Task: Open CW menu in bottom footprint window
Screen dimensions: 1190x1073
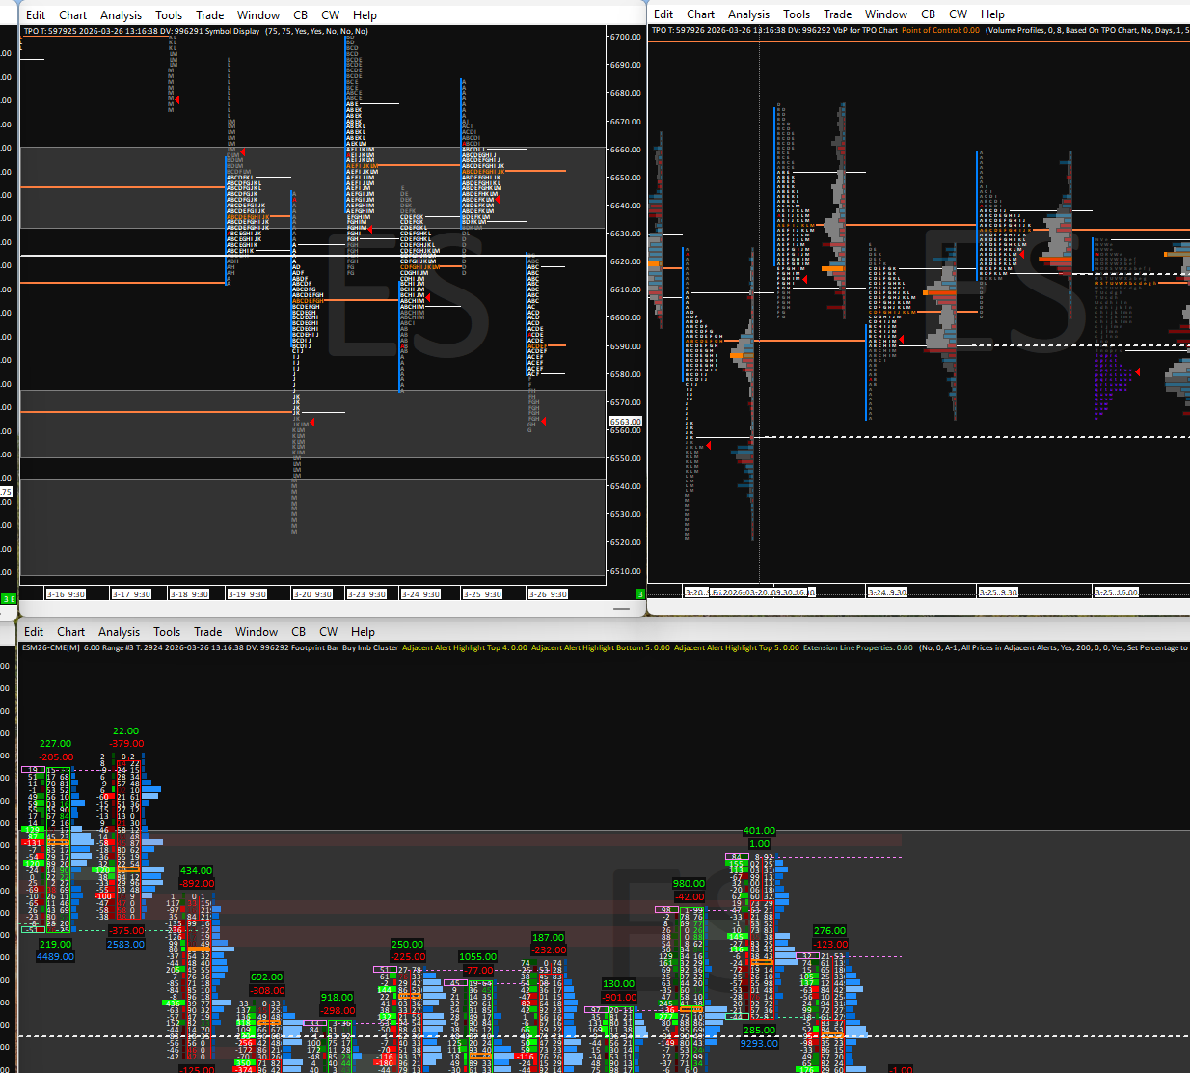Action: 329,631
